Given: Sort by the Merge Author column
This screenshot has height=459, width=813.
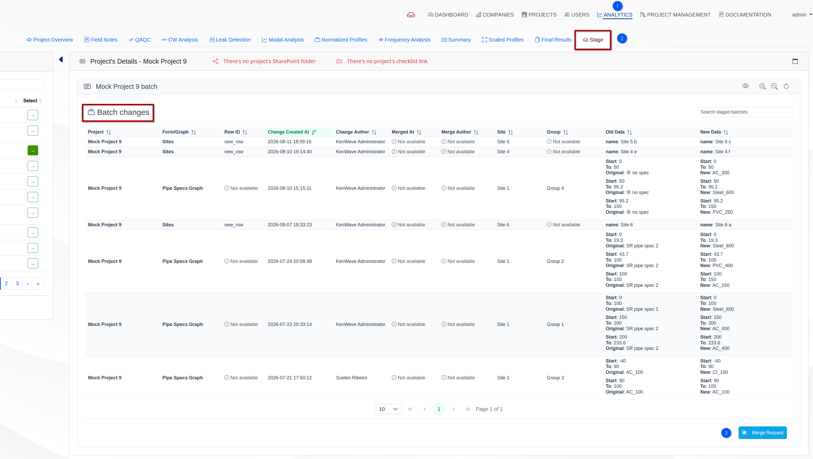Looking at the screenshot, I should point(476,132).
